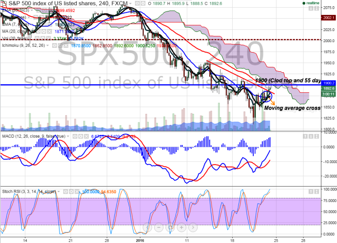Open settings gear for MA (20, close)

[44, 32]
